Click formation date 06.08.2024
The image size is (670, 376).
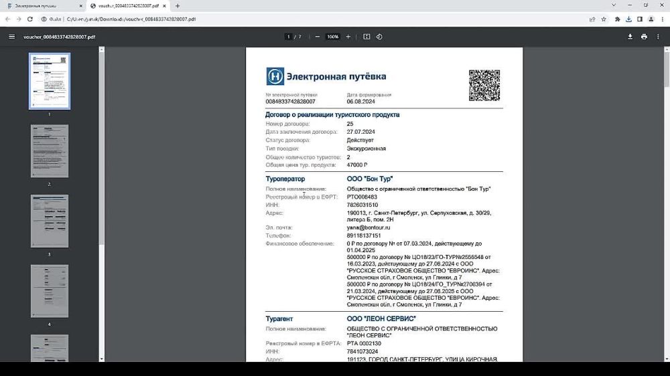361,102
